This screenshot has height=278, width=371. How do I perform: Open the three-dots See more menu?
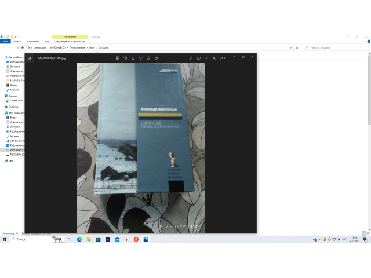(163, 58)
